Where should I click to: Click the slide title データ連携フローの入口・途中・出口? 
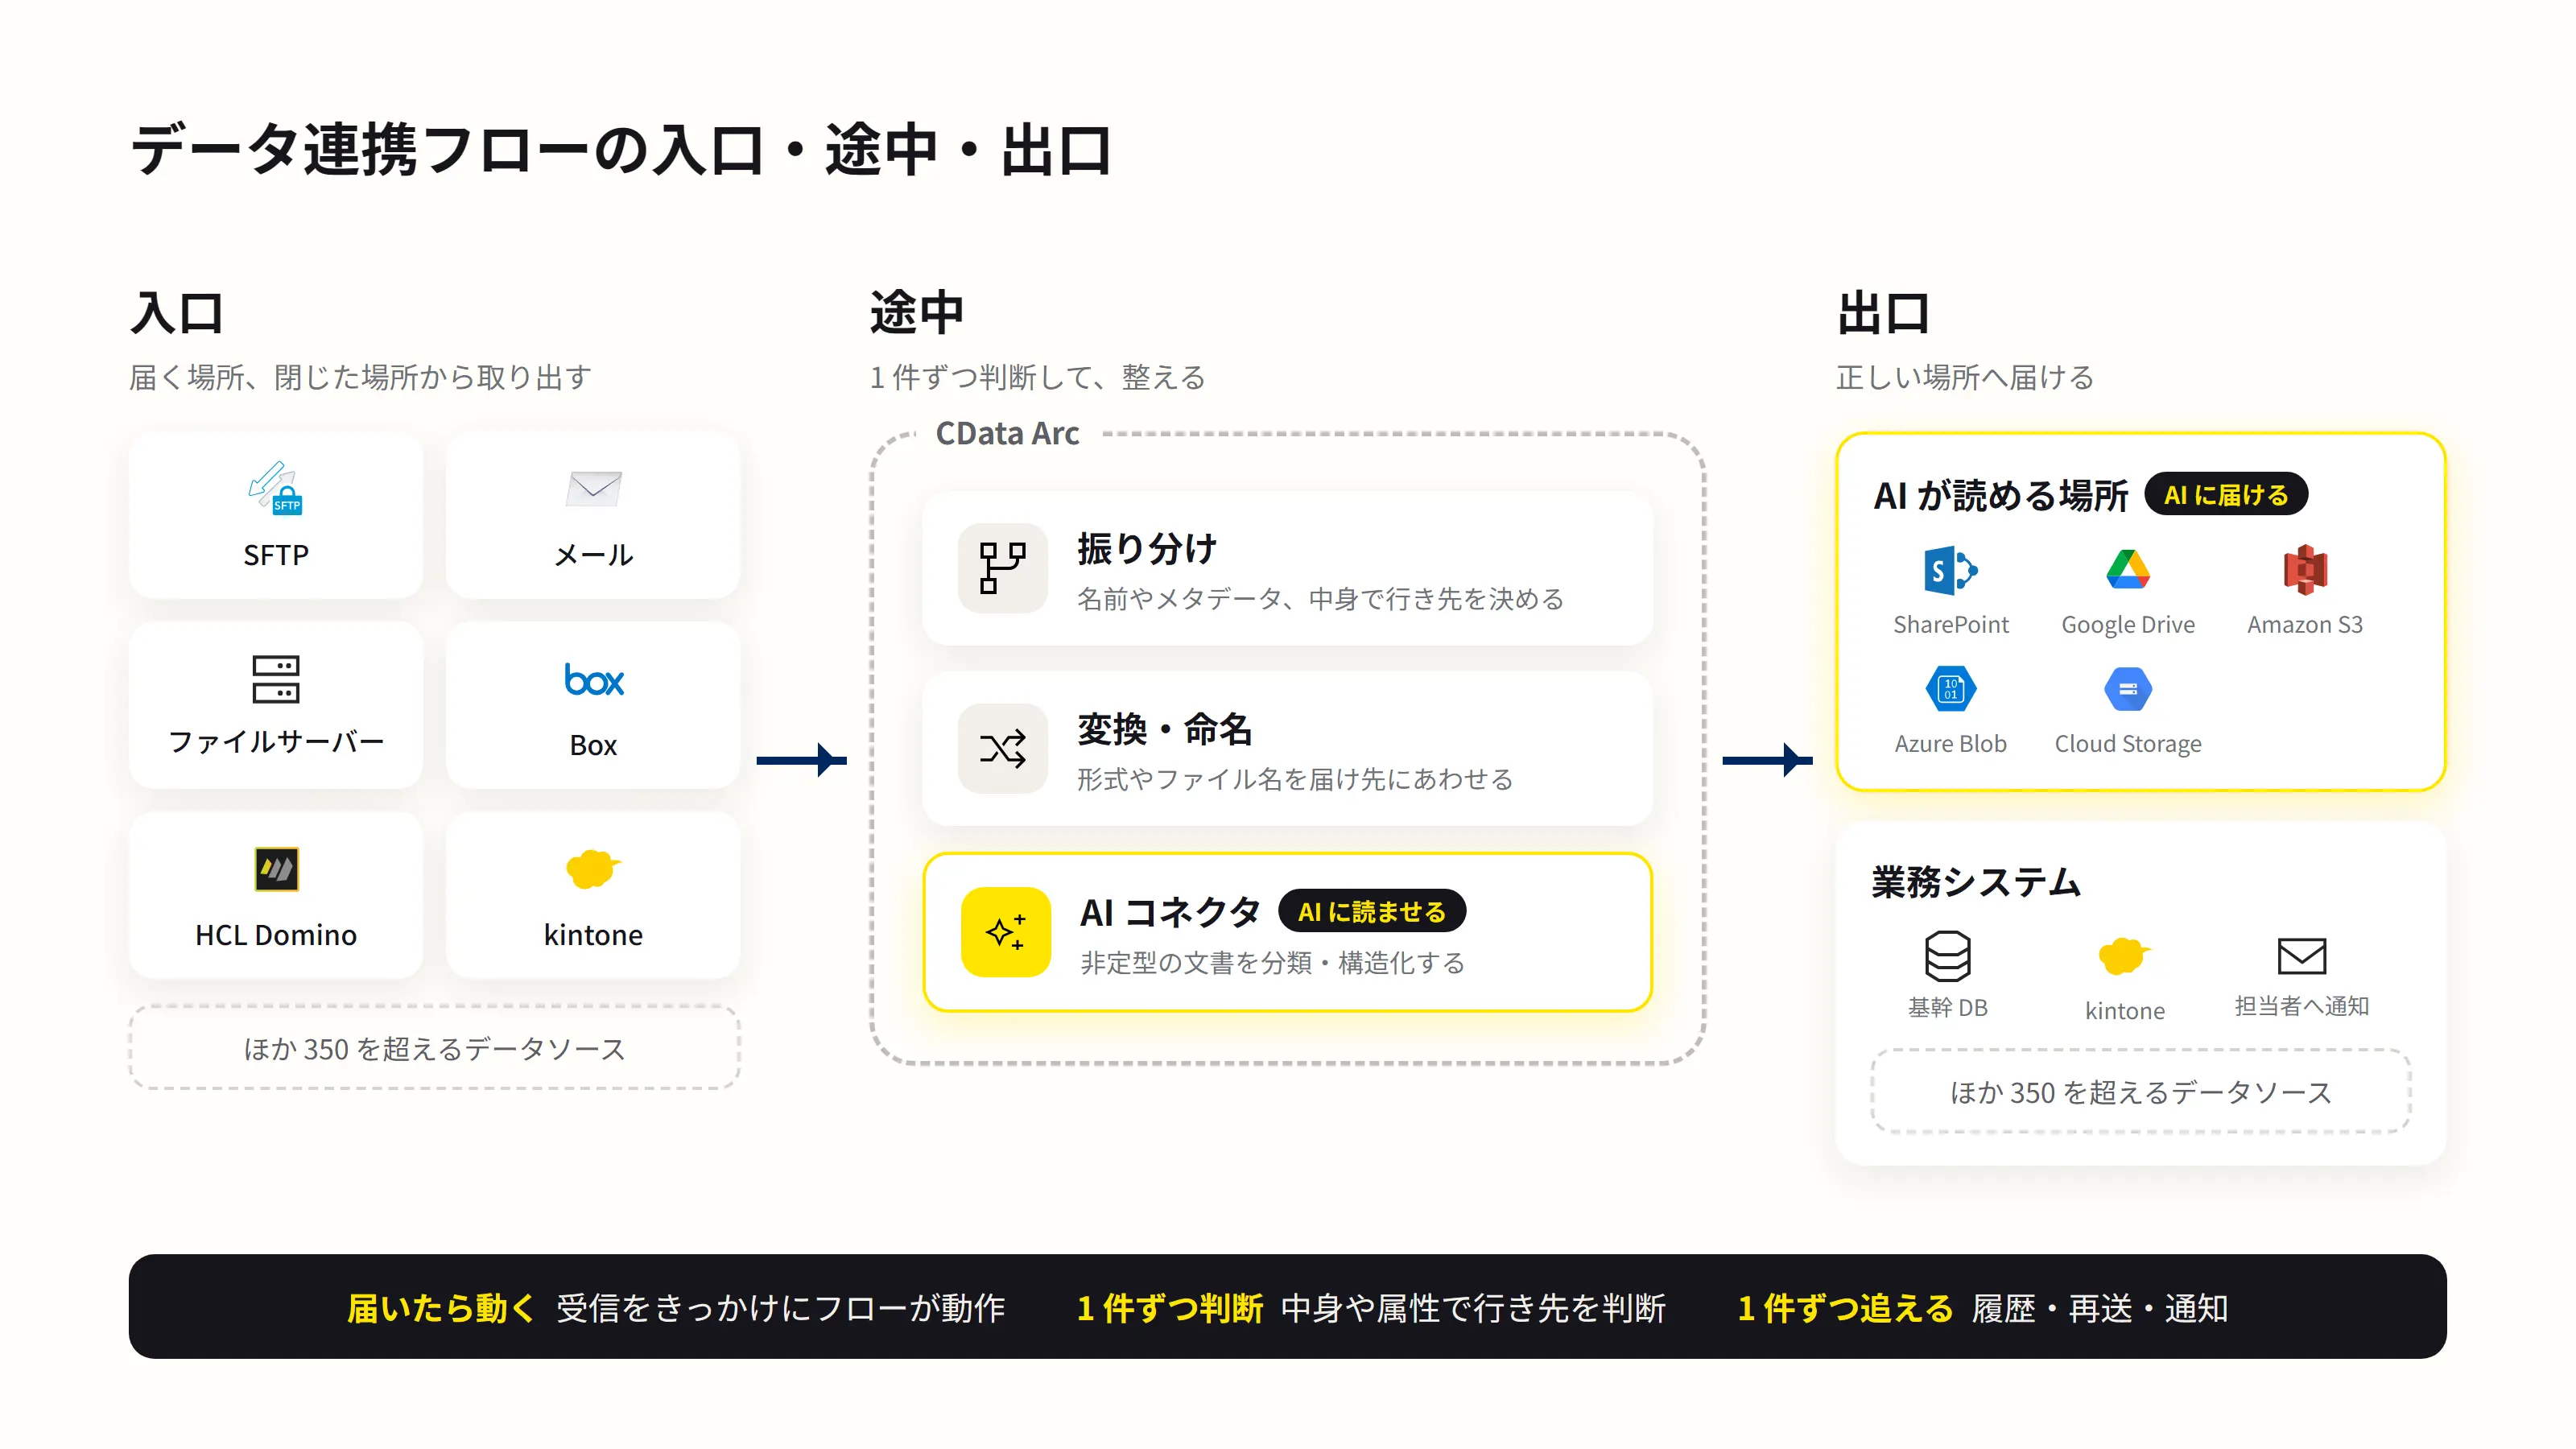(621, 150)
